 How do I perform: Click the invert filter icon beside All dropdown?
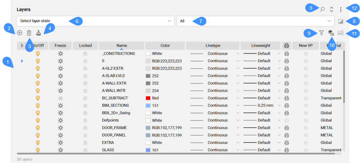tap(341, 21)
